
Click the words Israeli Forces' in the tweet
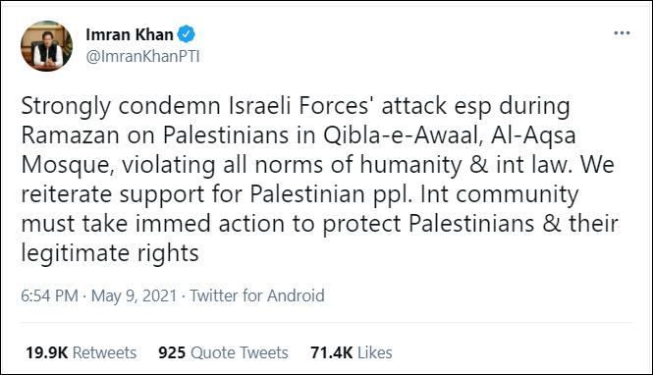point(299,106)
